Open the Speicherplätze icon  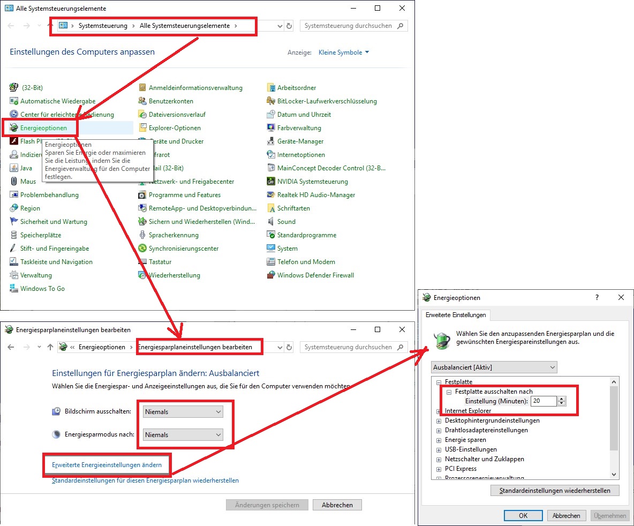pos(14,235)
